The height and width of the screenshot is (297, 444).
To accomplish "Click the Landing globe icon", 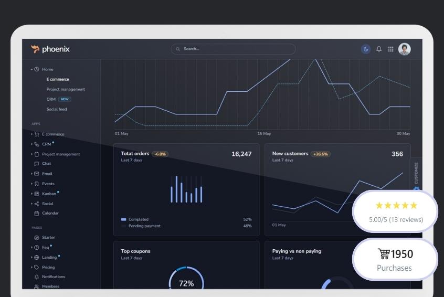I will coord(37,257).
